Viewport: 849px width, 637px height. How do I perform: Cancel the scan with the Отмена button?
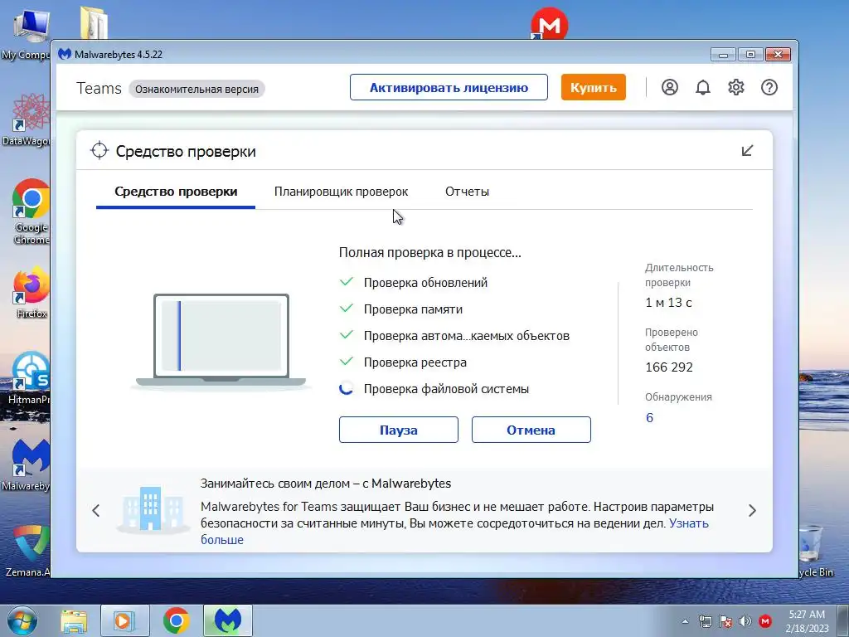pyautogui.click(x=531, y=430)
